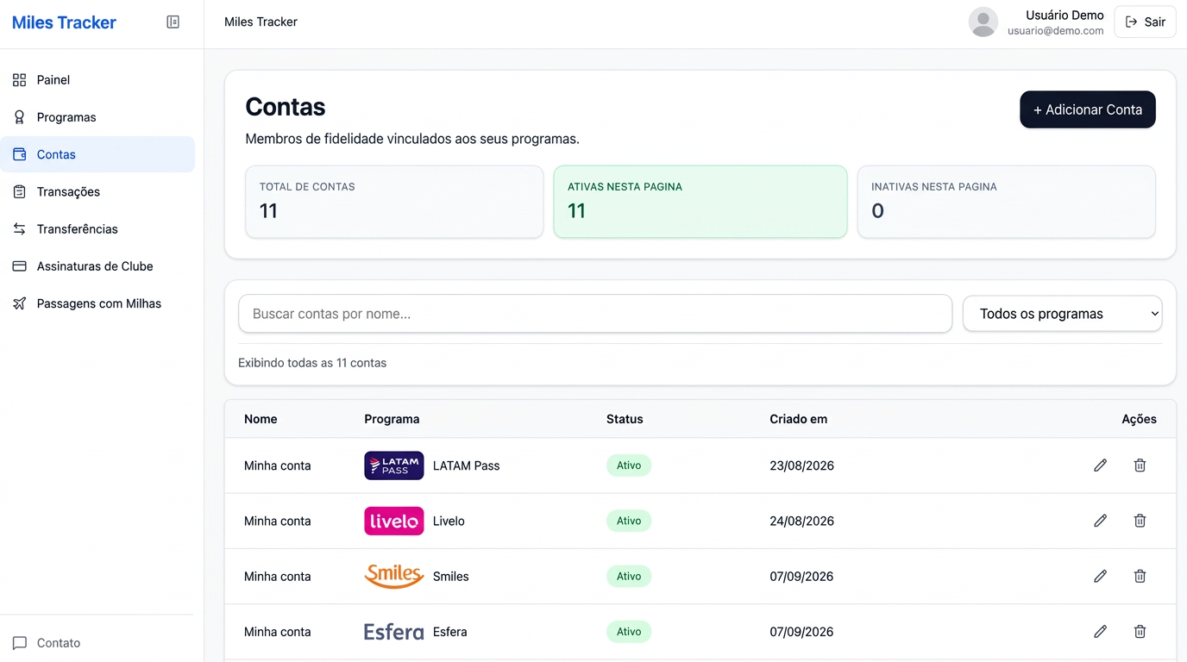This screenshot has width=1187, height=662.
Task: Click the Painel grid icon in sidebar
Action: click(19, 80)
